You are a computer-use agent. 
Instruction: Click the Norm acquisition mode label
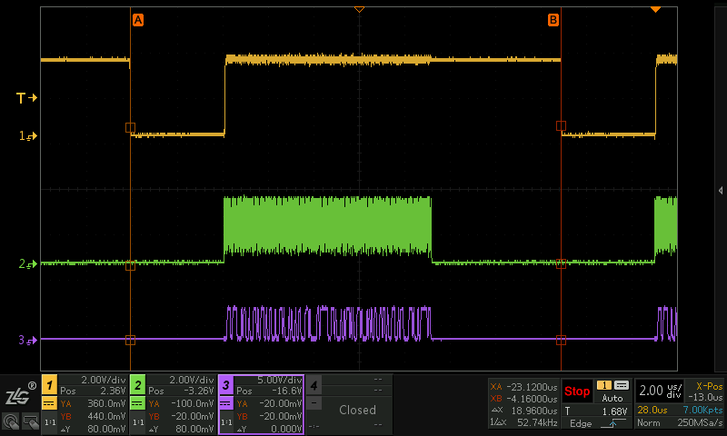(648, 422)
